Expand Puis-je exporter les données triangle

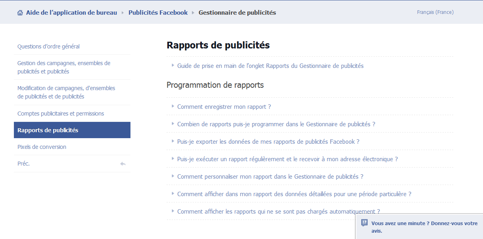173,141
